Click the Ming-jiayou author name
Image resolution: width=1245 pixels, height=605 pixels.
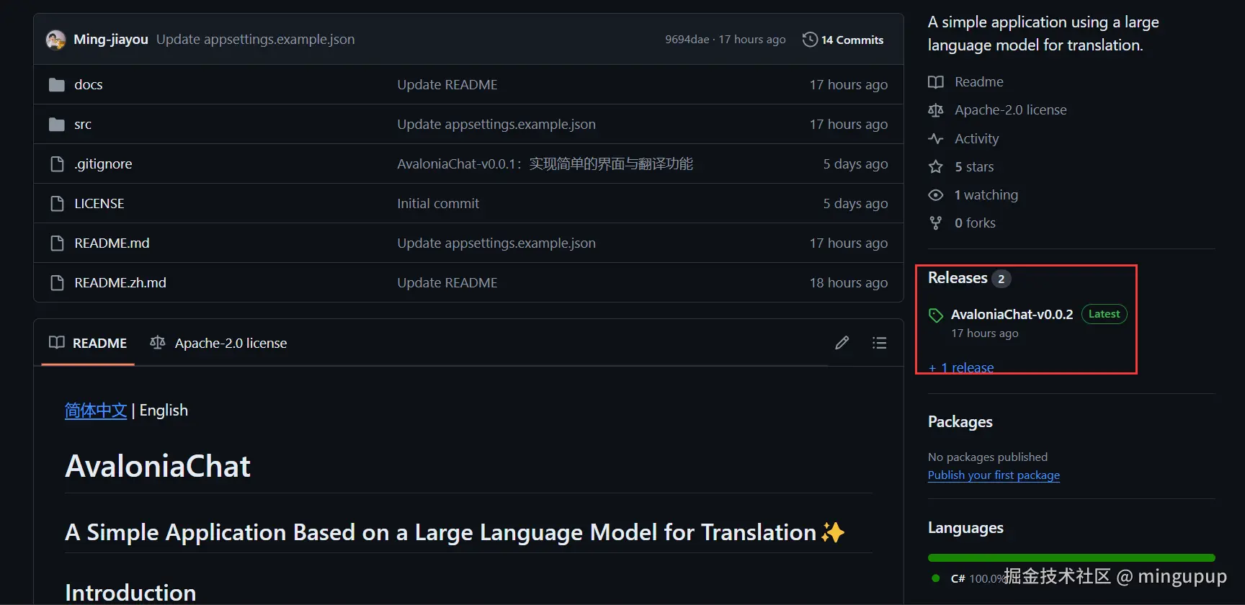(x=111, y=40)
